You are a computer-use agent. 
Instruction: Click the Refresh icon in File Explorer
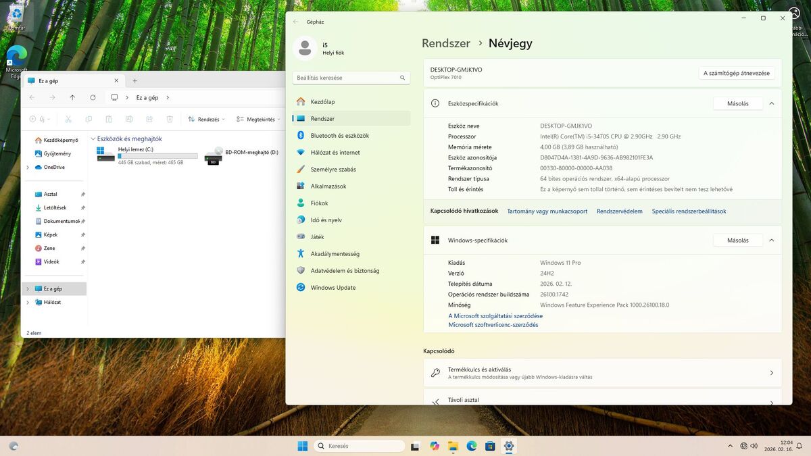pyautogui.click(x=93, y=97)
